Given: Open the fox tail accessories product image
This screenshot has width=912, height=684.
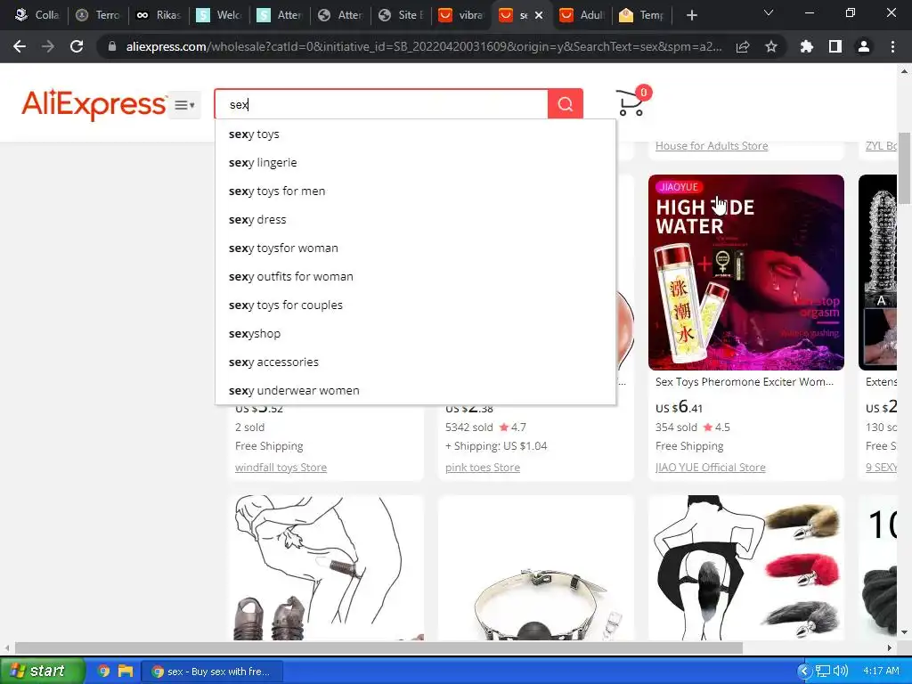Looking at the screenshot, I should click(x=746, y=567).
